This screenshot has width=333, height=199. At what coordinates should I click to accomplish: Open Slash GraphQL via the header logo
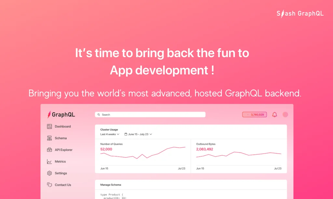(300, 13)
